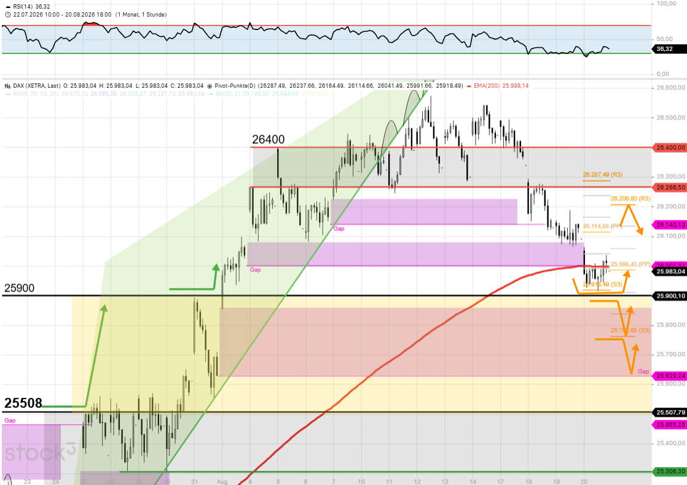Image resolution: width=687 pixels, height=485 pixels.
Task: Click the price axis label 26.200,00
Action: coord(671,207)
